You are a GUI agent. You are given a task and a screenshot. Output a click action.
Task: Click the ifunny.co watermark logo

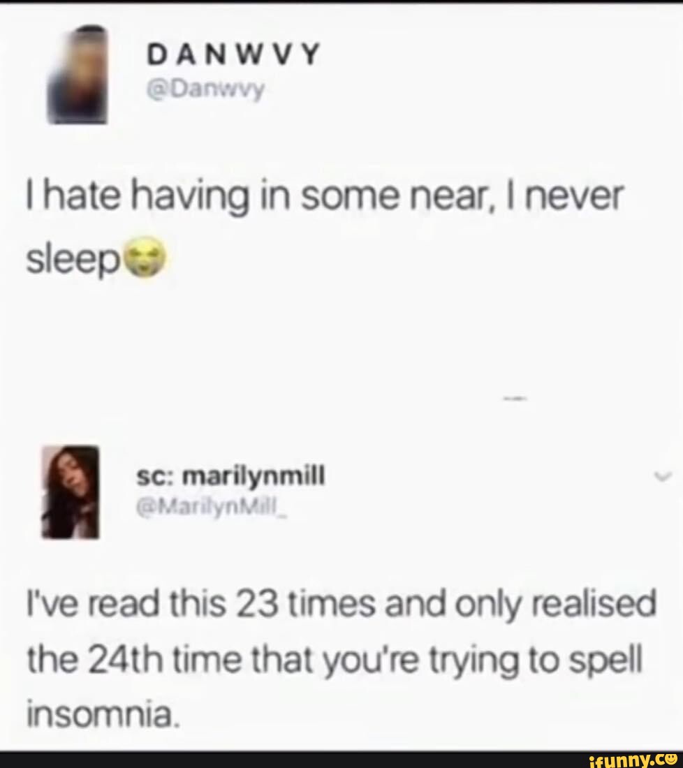[x=632, y=759]
